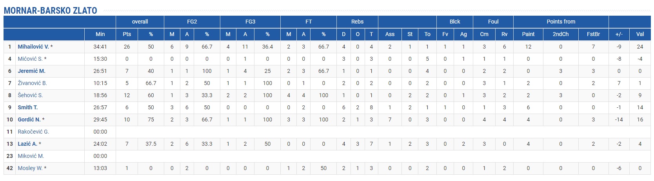Screen dimensions: 654x181
Task: Select the Ass column header
Action: tap(390, 34)
